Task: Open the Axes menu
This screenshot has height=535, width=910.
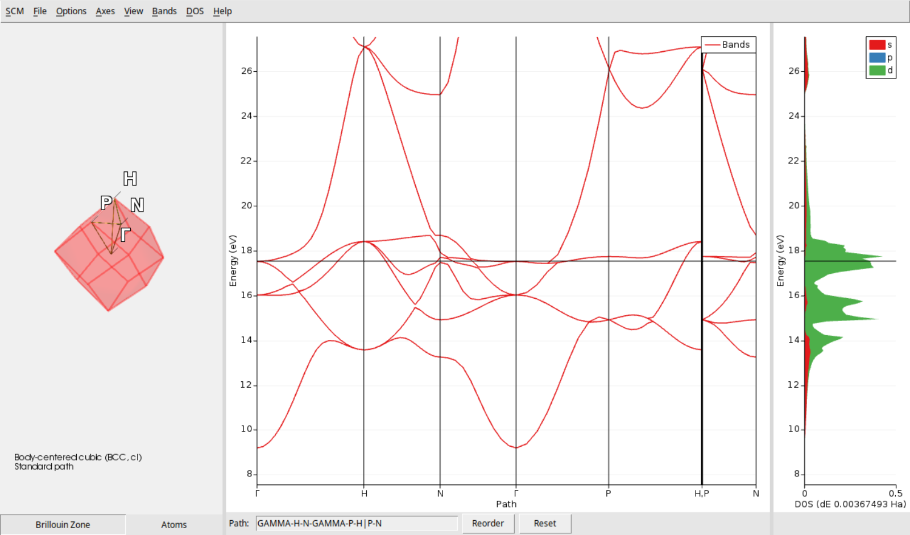Action: (105, 11)
